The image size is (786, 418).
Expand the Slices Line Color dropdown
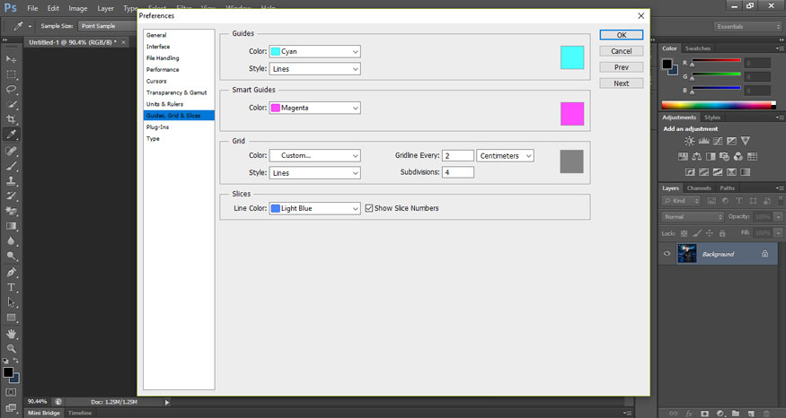[314, 208]
